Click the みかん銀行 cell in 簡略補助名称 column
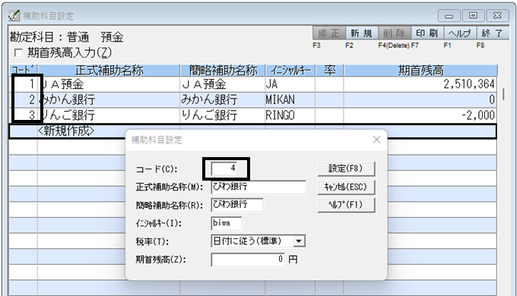517x296 pixels. [x=223, y=99]
